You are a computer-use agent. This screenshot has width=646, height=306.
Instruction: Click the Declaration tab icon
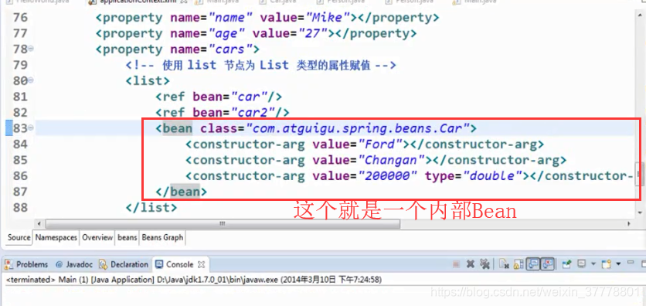(x=104, y=264)
